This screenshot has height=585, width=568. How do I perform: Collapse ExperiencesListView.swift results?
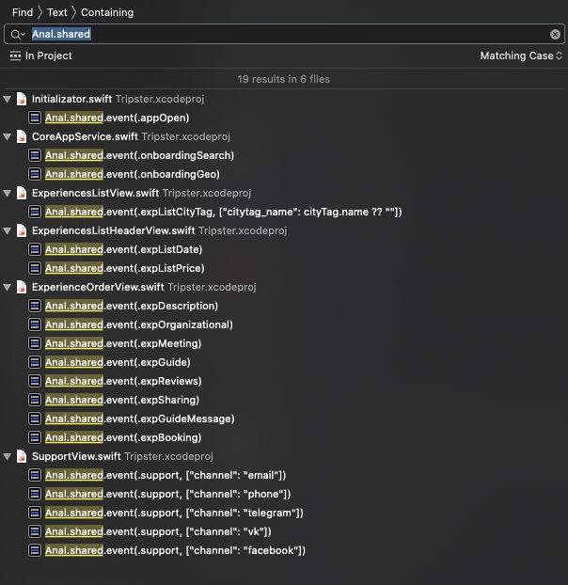point(8,193)
